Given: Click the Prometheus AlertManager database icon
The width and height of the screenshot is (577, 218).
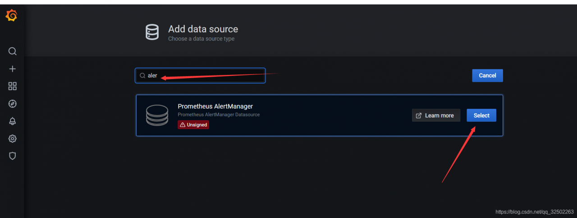Looking at the screenshot, I should click(x=157, y=116).
